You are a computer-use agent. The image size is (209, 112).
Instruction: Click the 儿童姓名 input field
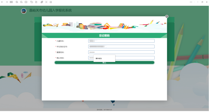121,41
